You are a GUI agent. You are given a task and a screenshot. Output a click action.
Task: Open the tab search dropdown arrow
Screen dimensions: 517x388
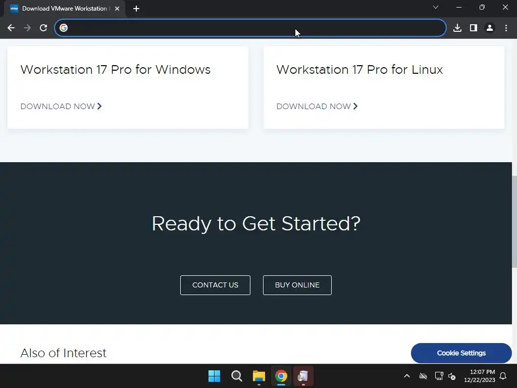pos(436,7)
